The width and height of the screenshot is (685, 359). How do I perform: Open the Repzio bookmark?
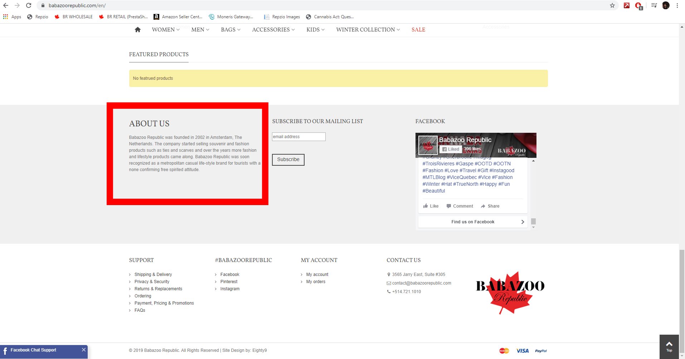(x=38, y=17)
